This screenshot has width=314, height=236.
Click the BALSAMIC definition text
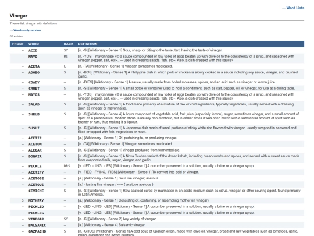coord(112,225)
